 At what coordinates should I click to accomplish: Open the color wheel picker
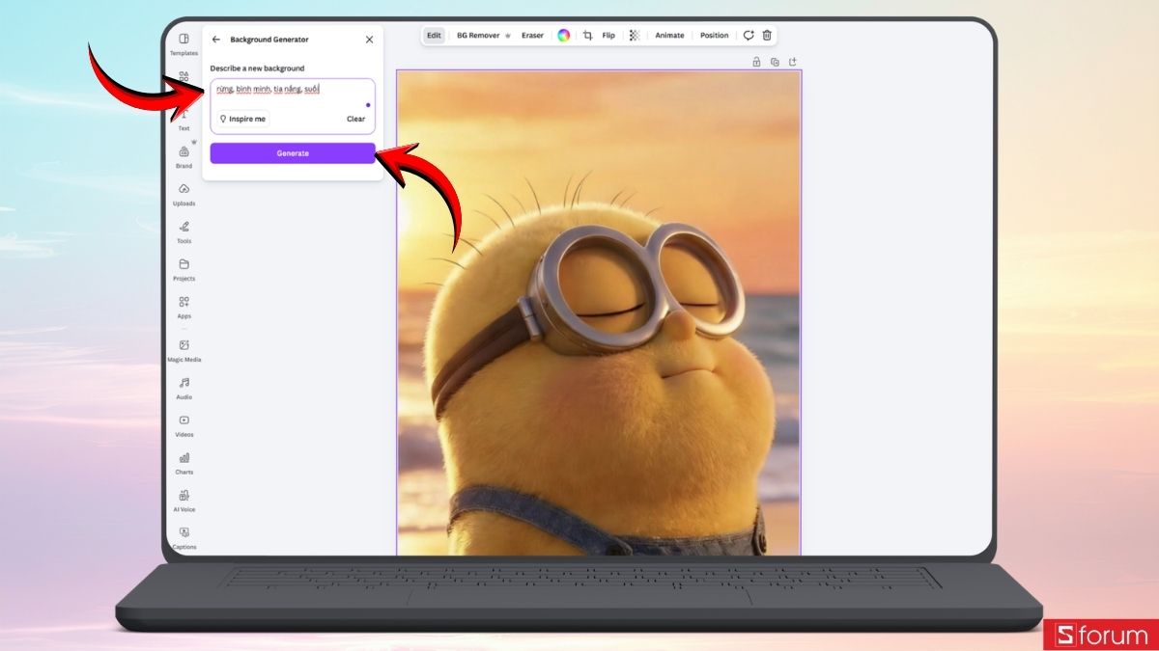coord(563,35)
